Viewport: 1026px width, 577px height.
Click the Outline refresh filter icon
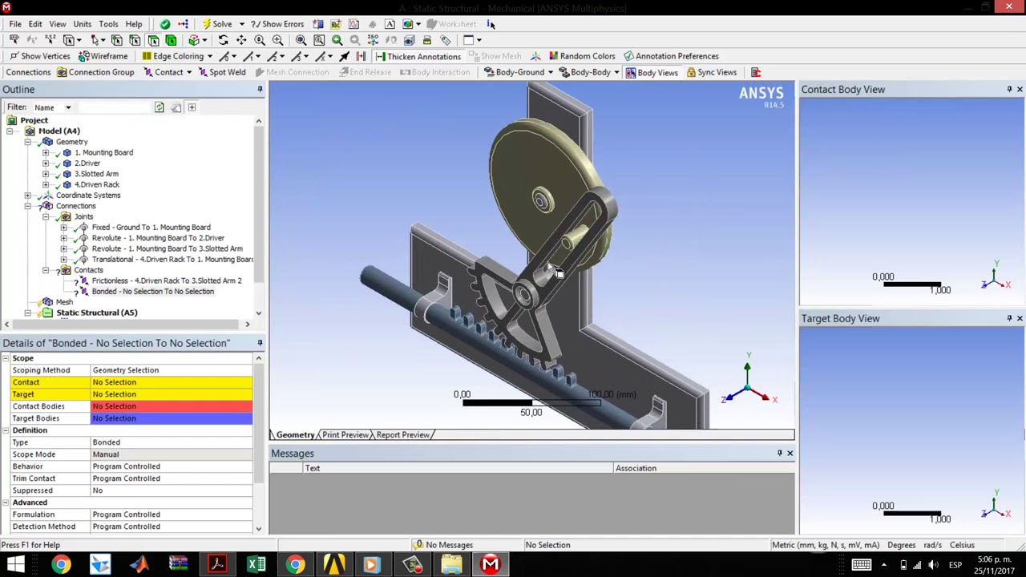click(x=159, y=107)
